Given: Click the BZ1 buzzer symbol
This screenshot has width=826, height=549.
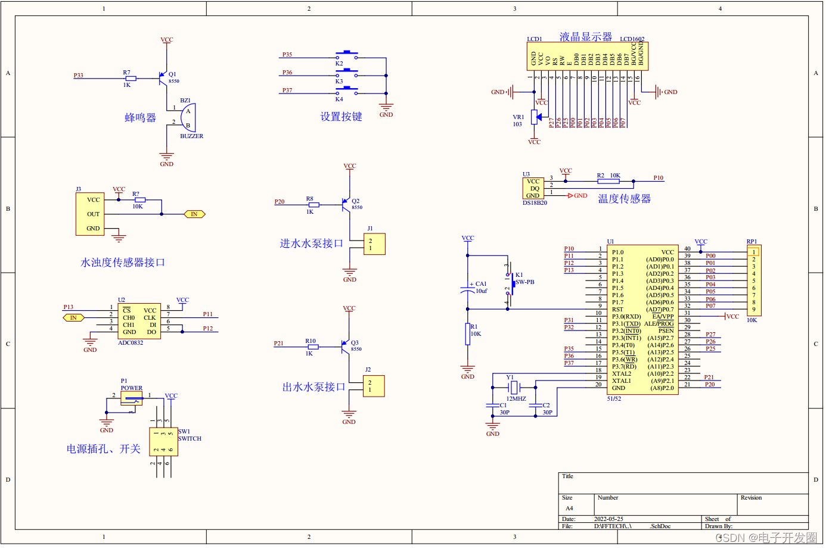Looking at the screenshot, I should tap(188, 117).
